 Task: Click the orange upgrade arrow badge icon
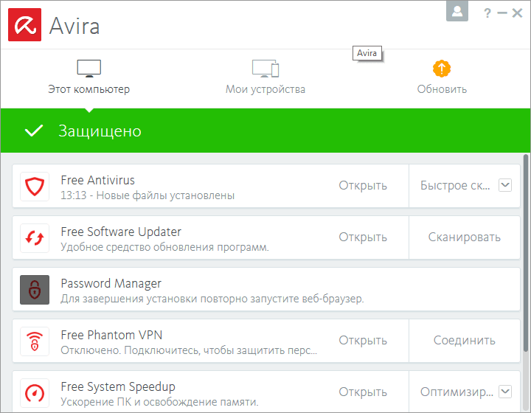pyautogui.click(x=442, y=69)
